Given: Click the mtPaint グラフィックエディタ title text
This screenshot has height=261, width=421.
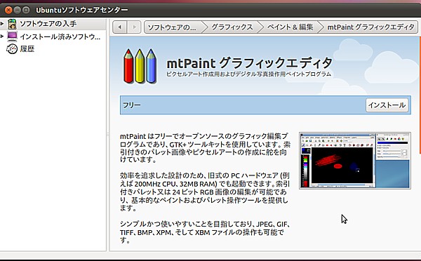Looking at the screenshot, I should [x=250, y=63].
